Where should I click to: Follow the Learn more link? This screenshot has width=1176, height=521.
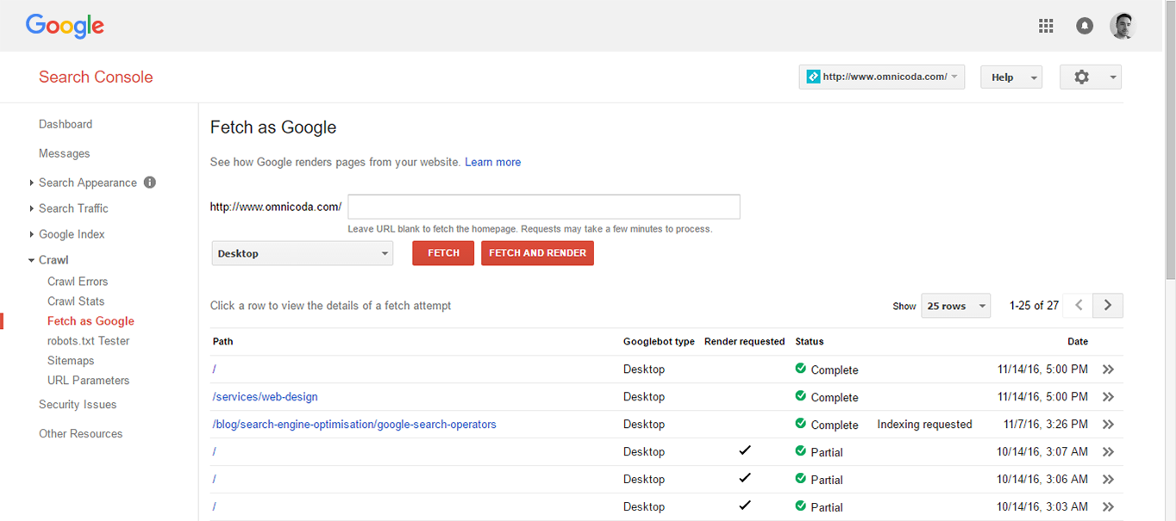tap(492, 162)
